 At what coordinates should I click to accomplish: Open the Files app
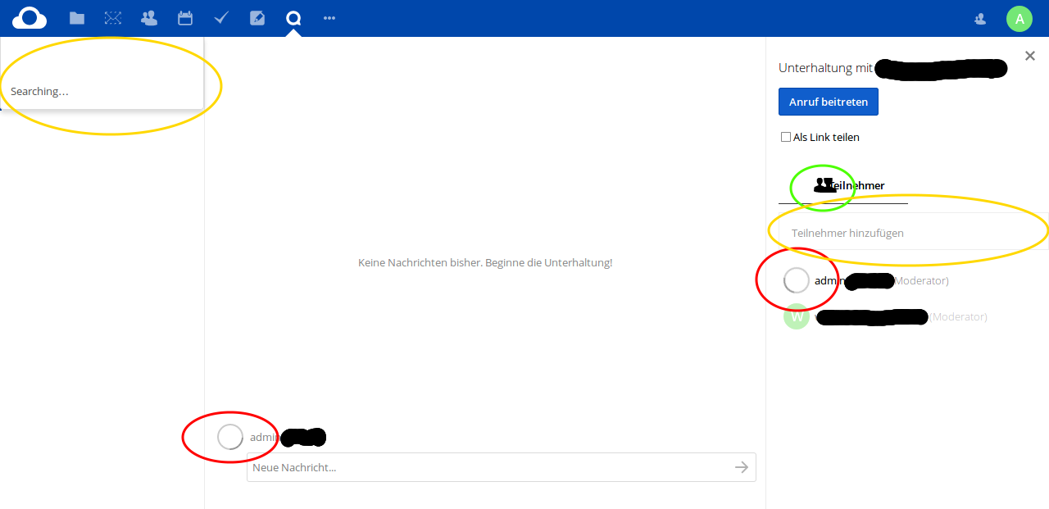(76, 17)
